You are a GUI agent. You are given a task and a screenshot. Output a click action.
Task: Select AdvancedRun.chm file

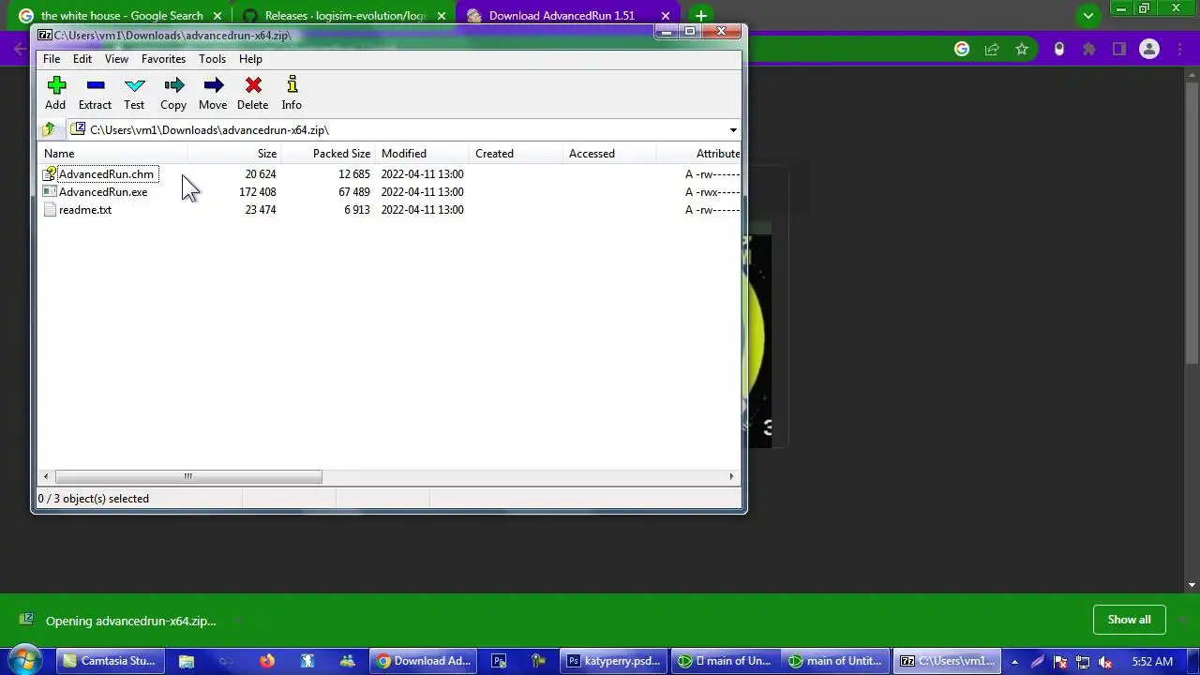pos(106,174)
